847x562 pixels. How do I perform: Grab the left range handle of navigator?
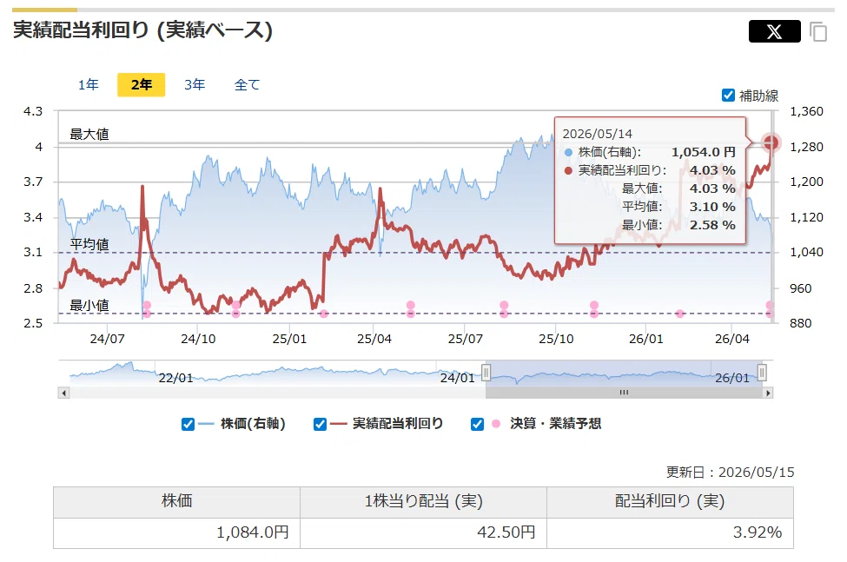486,373
